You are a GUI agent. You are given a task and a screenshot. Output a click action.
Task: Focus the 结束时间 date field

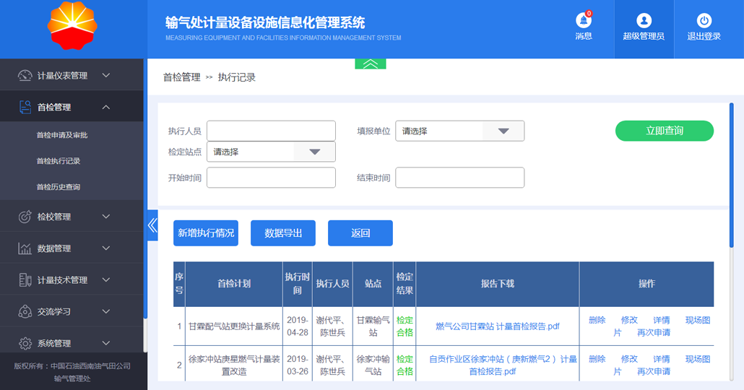pyautogui.click(x=460, y=178)
